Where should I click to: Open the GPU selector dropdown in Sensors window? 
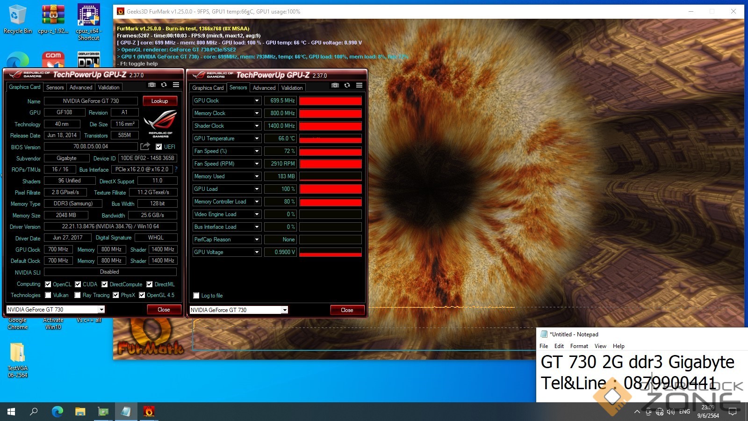pos(284,310)
